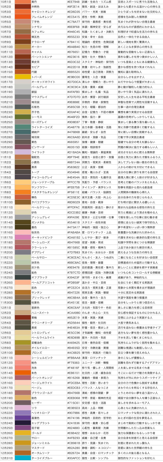Viewport: 163px width, 462px height.
Task: Select the hex code #E9BC00
Action: (73, 77)
